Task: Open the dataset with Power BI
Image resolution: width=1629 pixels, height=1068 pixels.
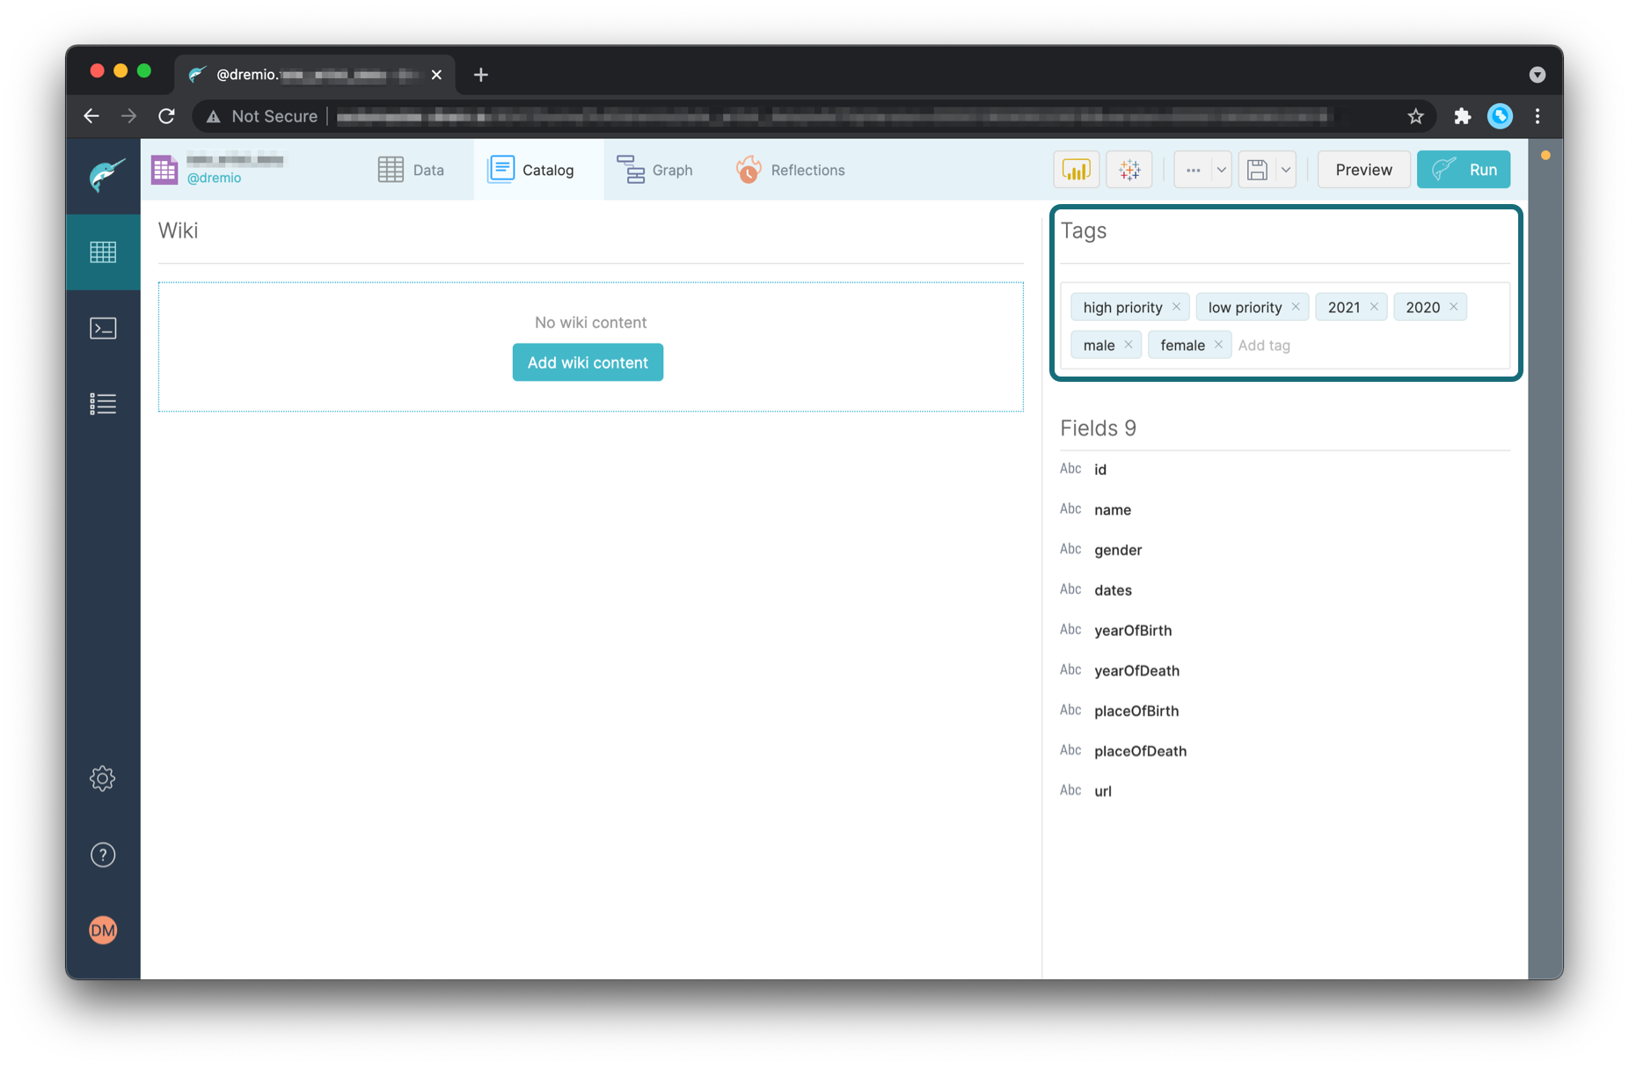Action: pyautogui.click(x=1076, y=169)
